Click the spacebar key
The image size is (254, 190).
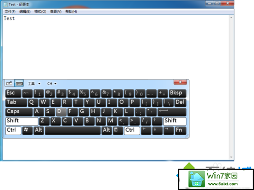click(73, 131)
